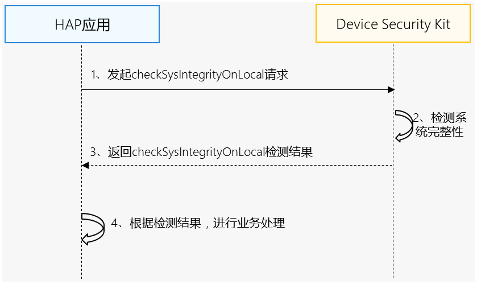
Task: Click solid arrowhead of step 1 request
Action: click(391, 90)
